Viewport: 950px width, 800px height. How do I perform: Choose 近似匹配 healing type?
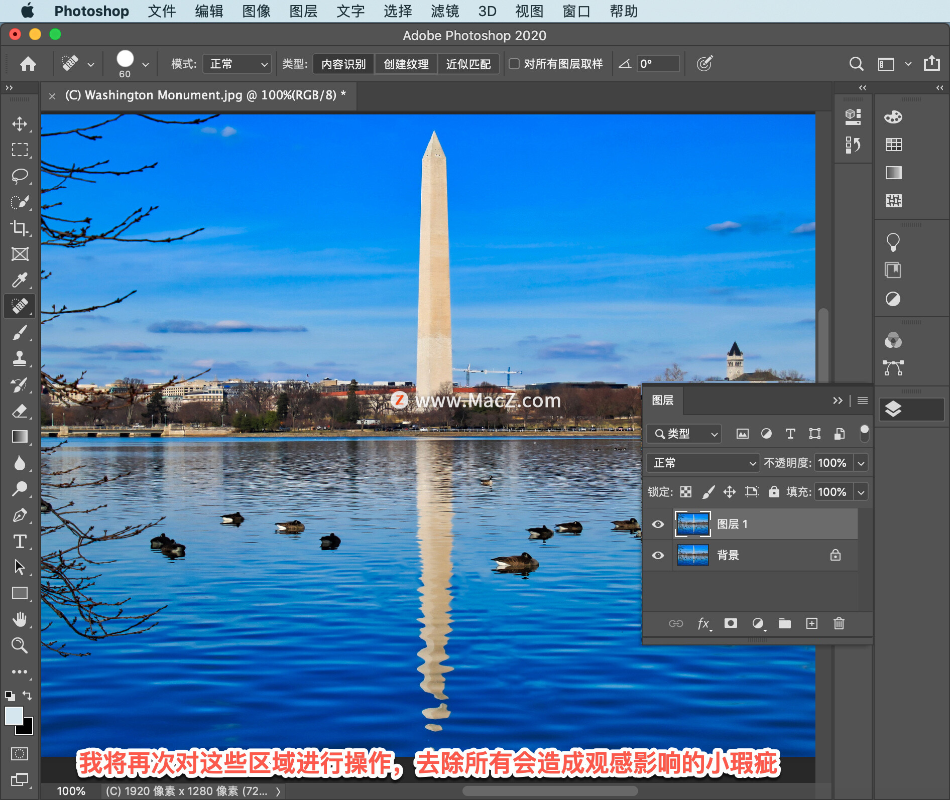[x=468, y=64]
